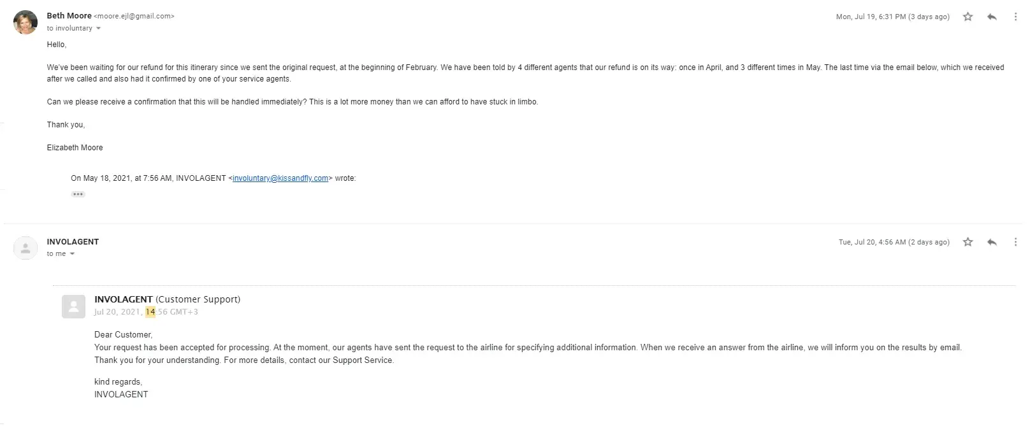Click Beth Moore's profile photo
Image resolution: width=1030 pixels, height=426 pixels.
[25, 22]
